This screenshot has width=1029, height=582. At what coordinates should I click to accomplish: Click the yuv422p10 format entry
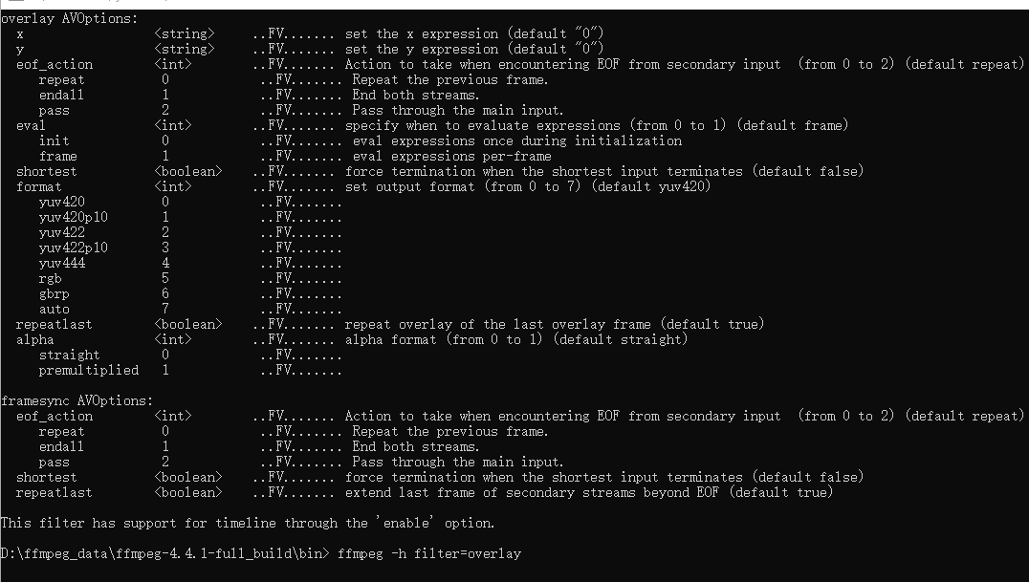[74, 248]
